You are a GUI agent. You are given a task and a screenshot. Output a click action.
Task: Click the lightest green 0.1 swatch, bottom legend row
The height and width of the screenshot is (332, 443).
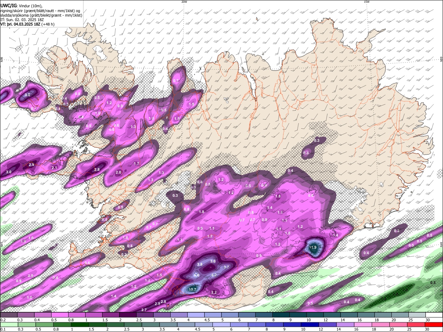tap(9, 324)
